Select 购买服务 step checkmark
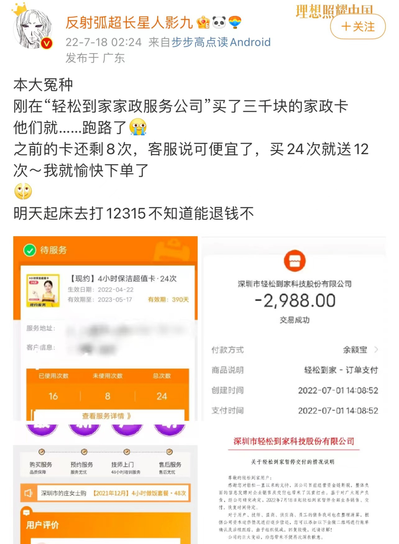Screen dimensions: 399x544 coord(42,452)
